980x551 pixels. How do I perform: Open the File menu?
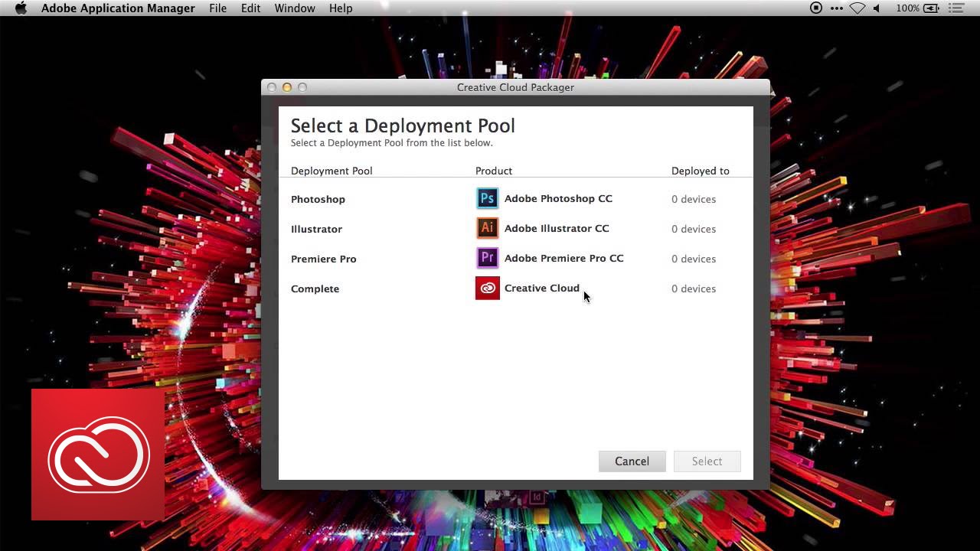coord(217,8)
